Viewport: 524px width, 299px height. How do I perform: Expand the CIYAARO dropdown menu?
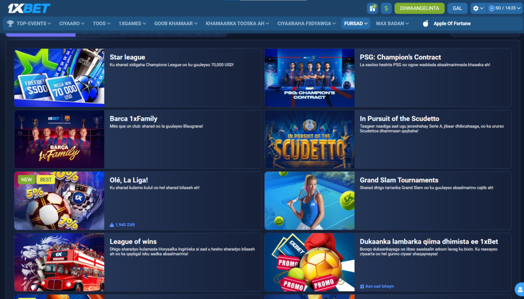point(72,24)
